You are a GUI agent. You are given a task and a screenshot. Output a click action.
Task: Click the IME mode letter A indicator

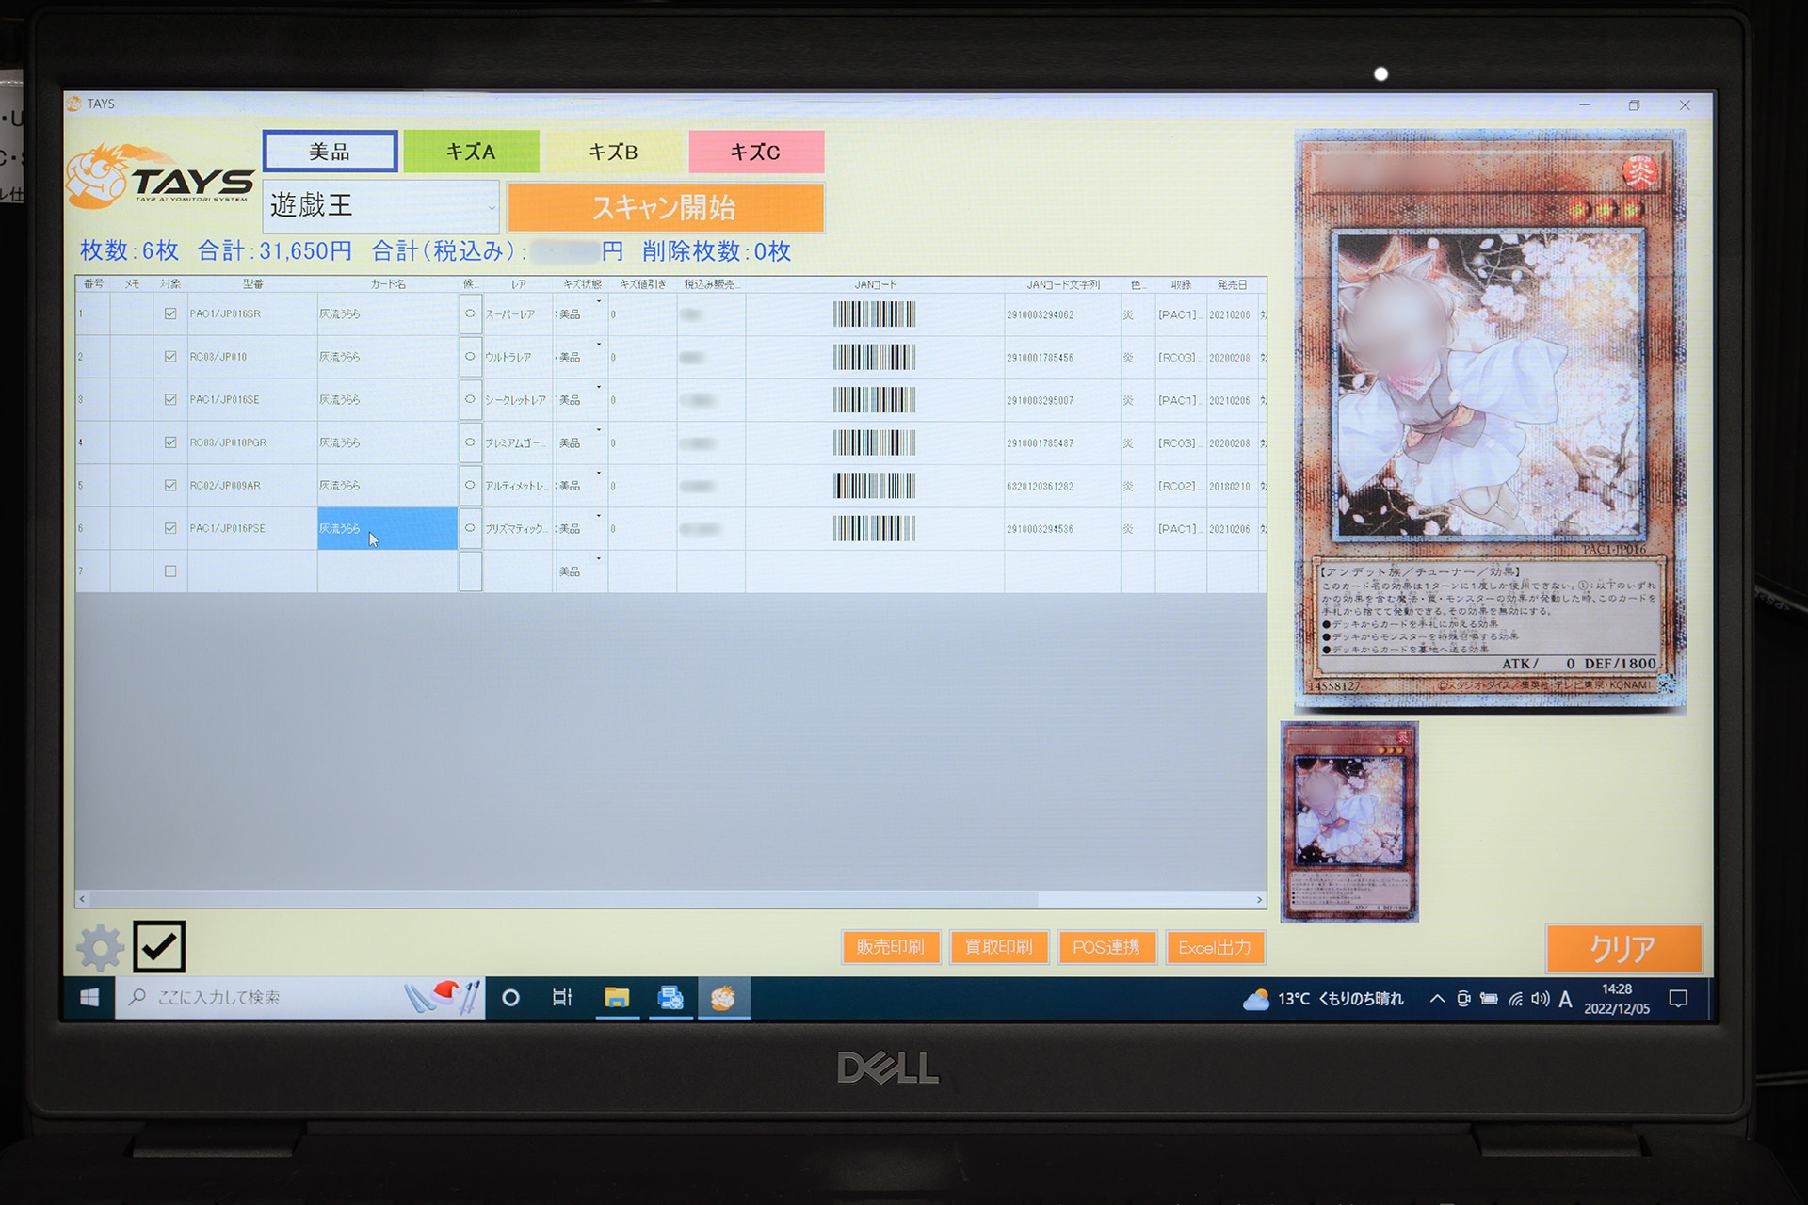pyautogui.click(x=1565, y=999)
